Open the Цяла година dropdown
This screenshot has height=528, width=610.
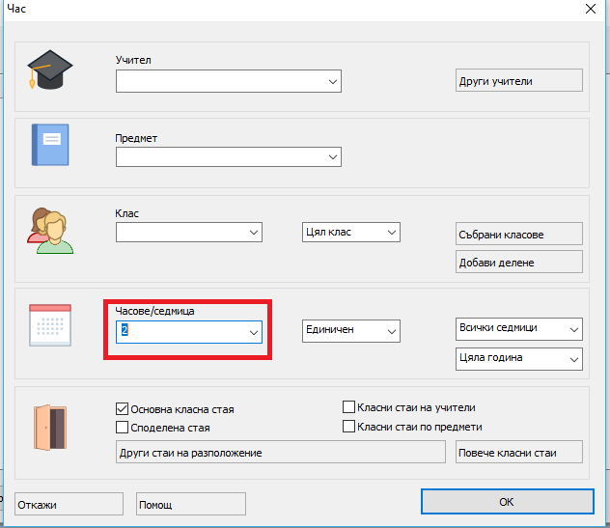[x=574, y=359]
